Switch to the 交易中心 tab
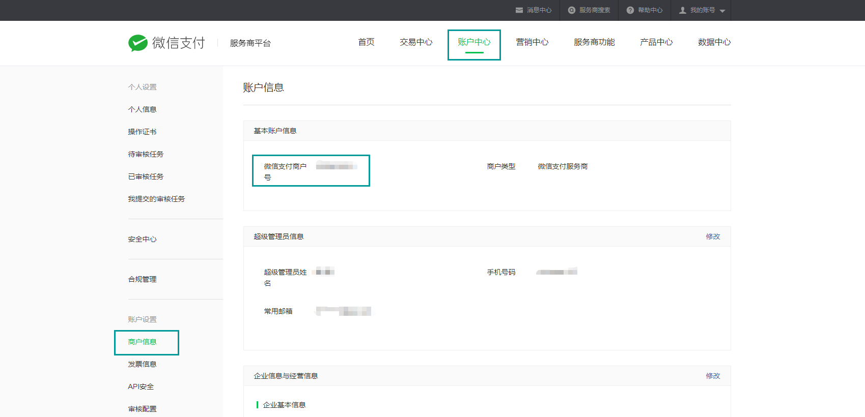Viewport: 865px width, 417px height. pos(416,42)
